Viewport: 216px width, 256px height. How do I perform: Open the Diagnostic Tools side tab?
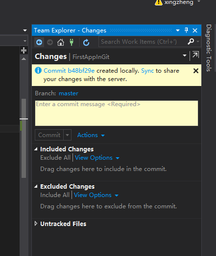tap(209, 48)
